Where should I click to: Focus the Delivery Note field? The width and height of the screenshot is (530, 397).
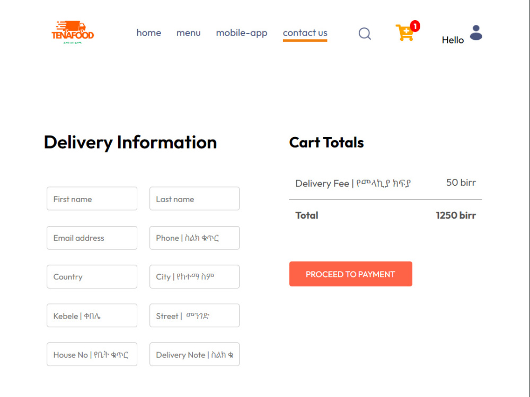coord(195,354)
